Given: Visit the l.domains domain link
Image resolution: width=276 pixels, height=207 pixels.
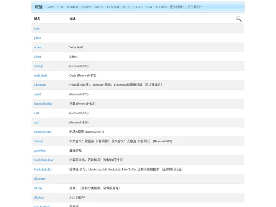Looking at the screenshot, I should point(40,85).
